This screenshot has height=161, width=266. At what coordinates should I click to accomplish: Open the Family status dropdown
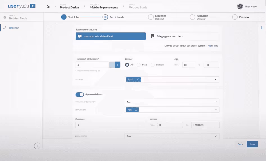click(x=172, y=136)
